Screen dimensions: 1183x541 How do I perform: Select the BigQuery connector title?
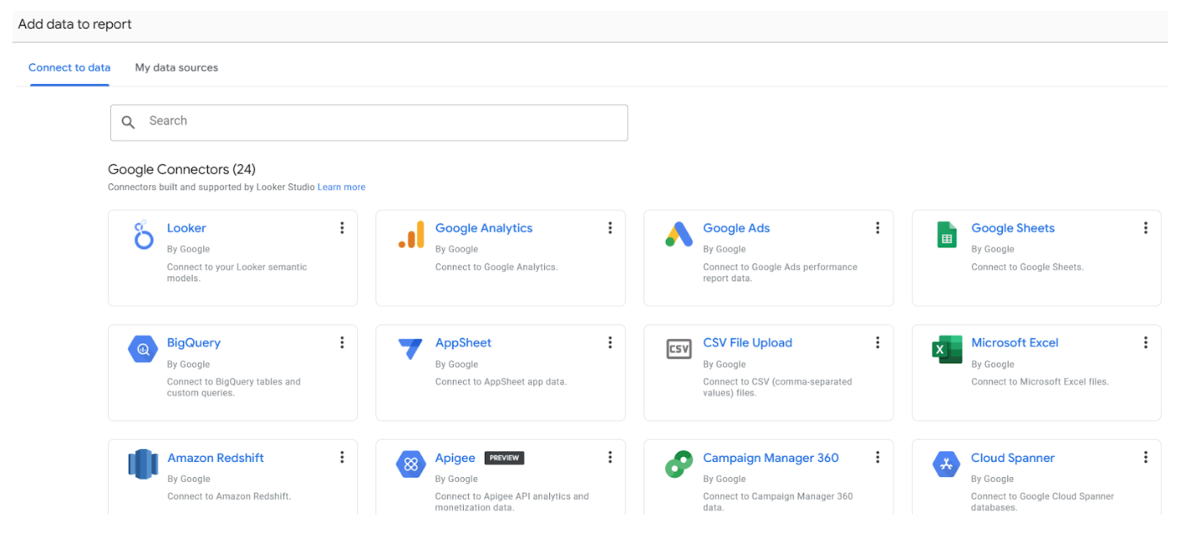point(194,342)
